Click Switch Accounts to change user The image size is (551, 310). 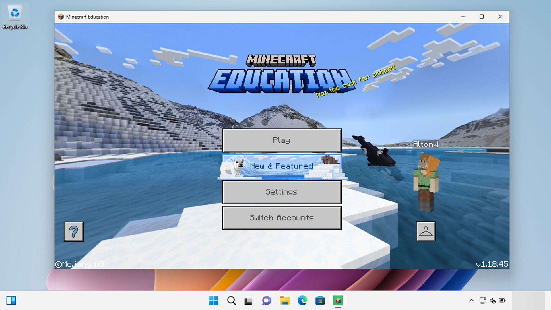282,218
